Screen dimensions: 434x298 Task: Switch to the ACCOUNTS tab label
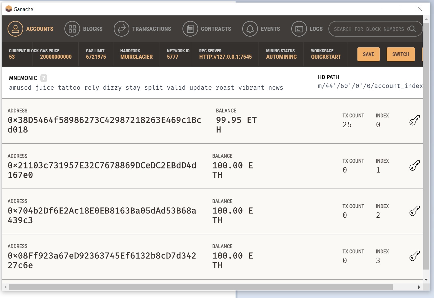40,29
